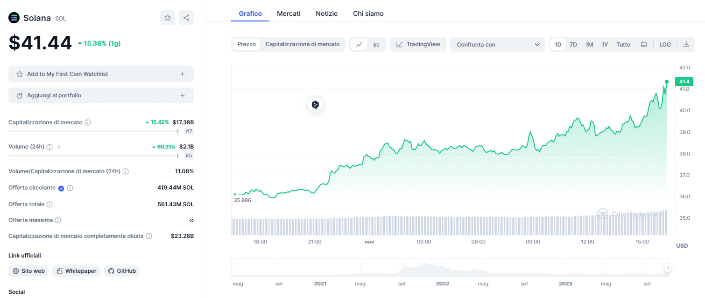Click the timeline range slider handle
Viewport: 705px width, 298px height.
[x=668, y=268]
